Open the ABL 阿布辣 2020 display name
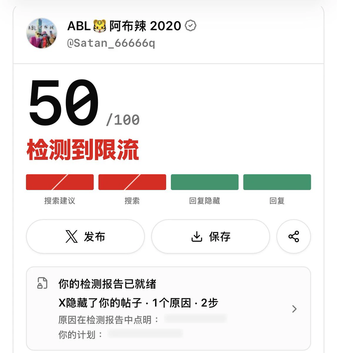This screenshot has height=353, width=337. [x=124, y=26]
